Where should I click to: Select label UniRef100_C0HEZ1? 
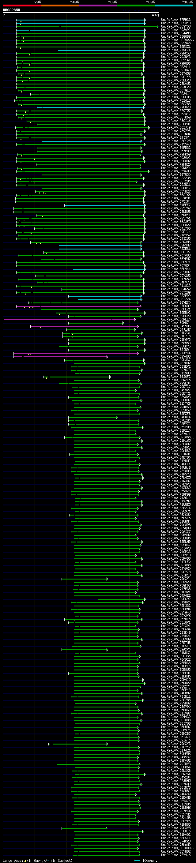click(x=176, y=310)
